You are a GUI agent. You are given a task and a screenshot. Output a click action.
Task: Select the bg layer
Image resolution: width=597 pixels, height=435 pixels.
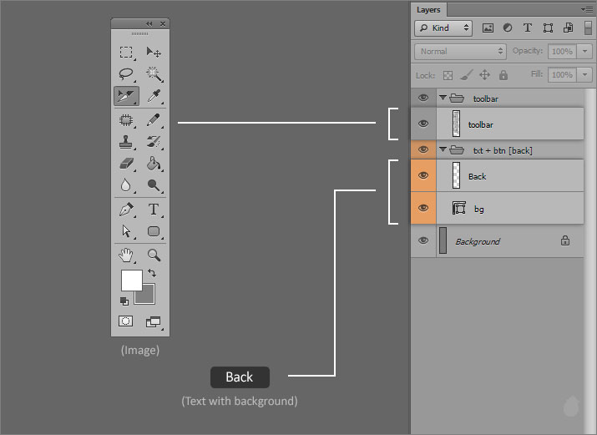[x=509, y=208]
